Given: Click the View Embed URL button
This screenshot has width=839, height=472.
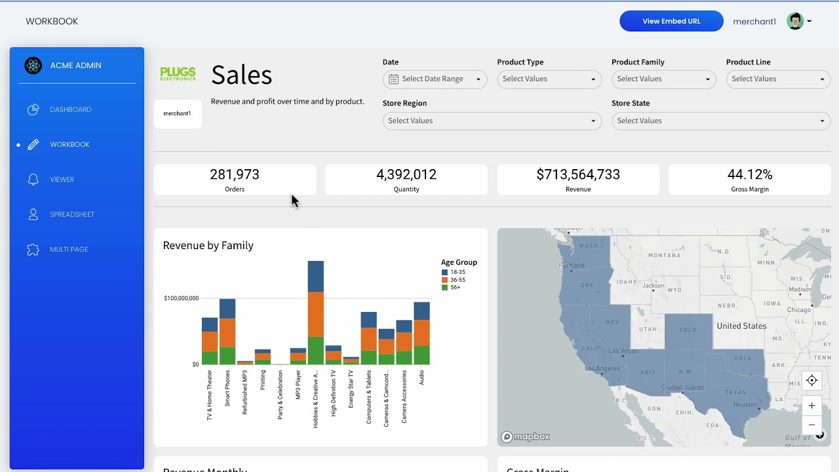Looking at the screenshot, I should (x=671, y=21).
